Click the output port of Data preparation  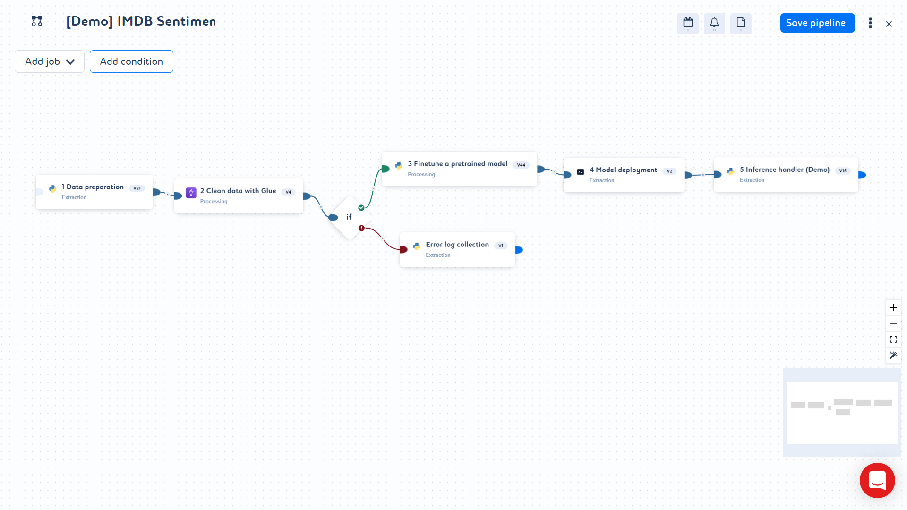pyautogui.click(x=156, y=192)
